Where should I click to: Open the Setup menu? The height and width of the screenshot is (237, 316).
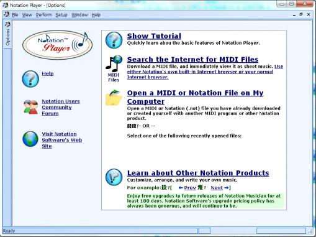[x=61, y=15]
